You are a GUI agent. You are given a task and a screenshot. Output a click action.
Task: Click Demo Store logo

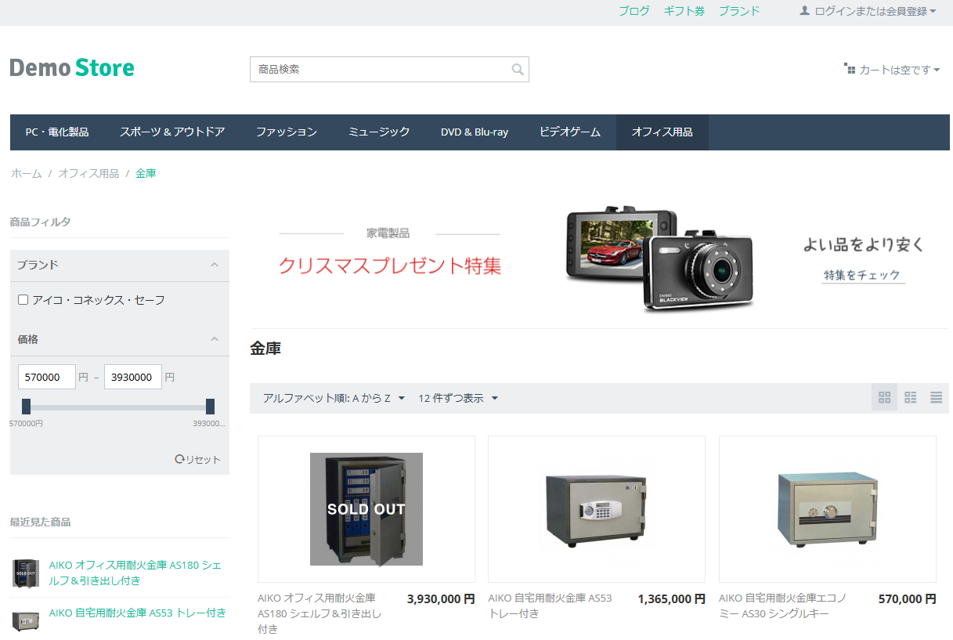point(72,68)
